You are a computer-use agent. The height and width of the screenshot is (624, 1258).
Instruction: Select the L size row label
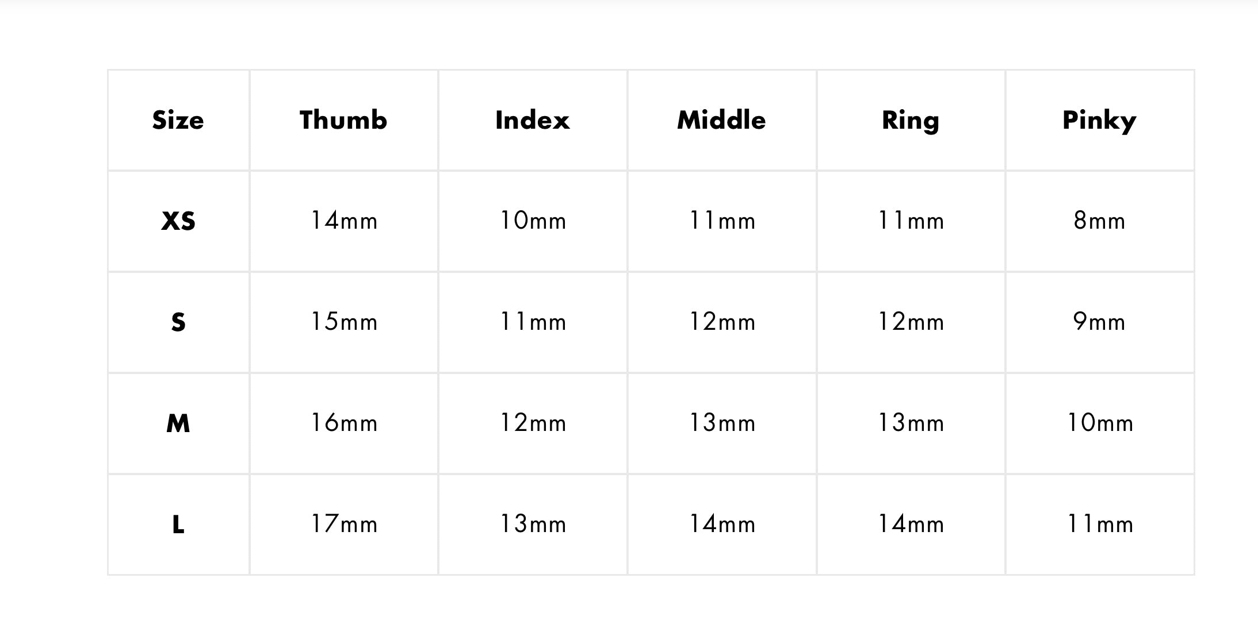pyautogui.click(x=178, y=525)
